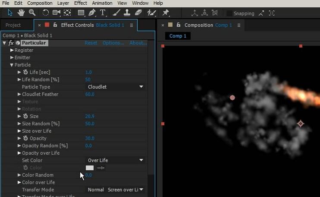Toggle the Life [sec] stopwatch
Image resolution: width=320 pixels, height=197 pixels.
point(25,72)
